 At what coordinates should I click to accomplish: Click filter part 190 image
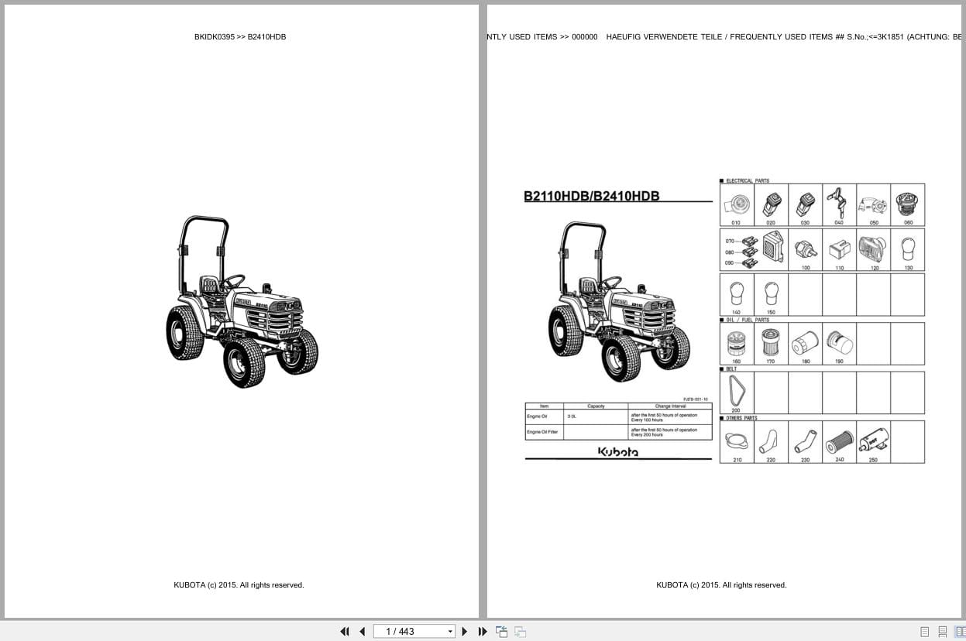839,343
